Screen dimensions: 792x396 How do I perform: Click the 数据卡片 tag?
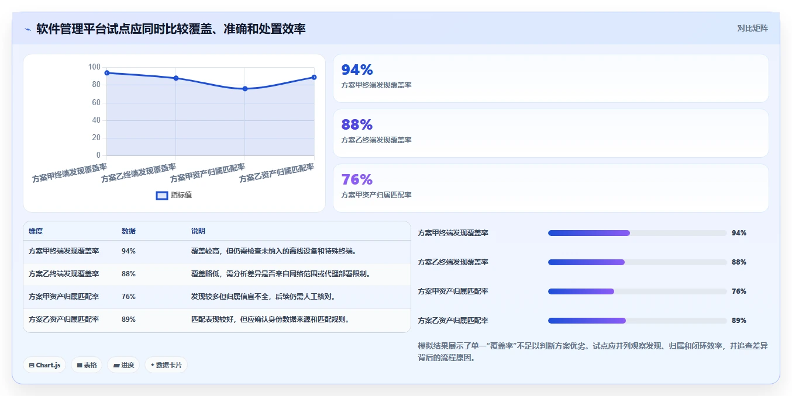click(166, 365)
